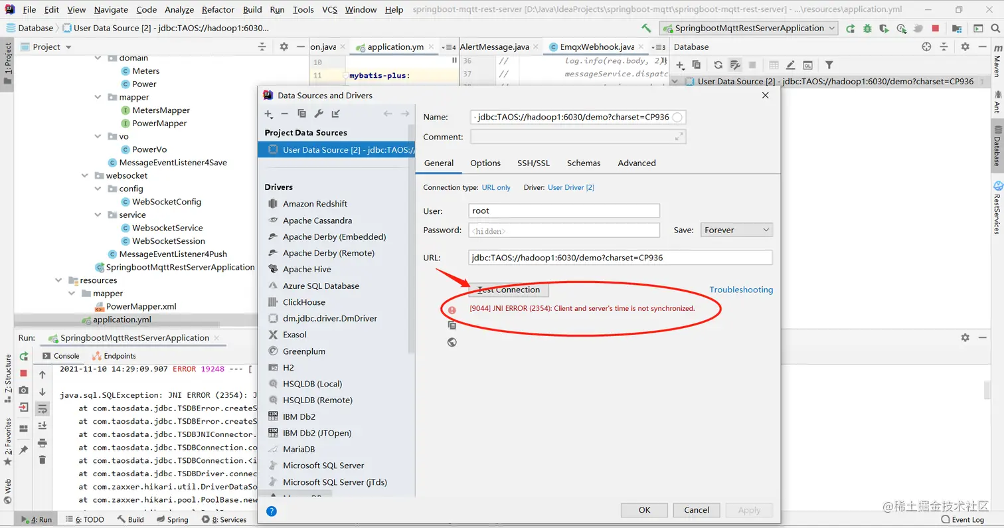Image resolution: width=1004 pixels, height=528 pixels.
Task: Copy the connection error text icon
Action: (452, 325)
